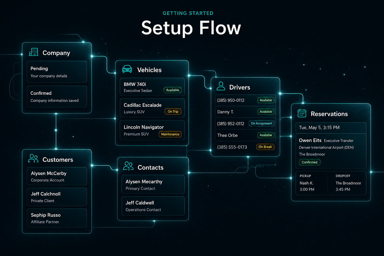This screenshot has height=256, width=384.
Task: Click On Break badge for (385) 555-0173
Action: click(265, 147)
